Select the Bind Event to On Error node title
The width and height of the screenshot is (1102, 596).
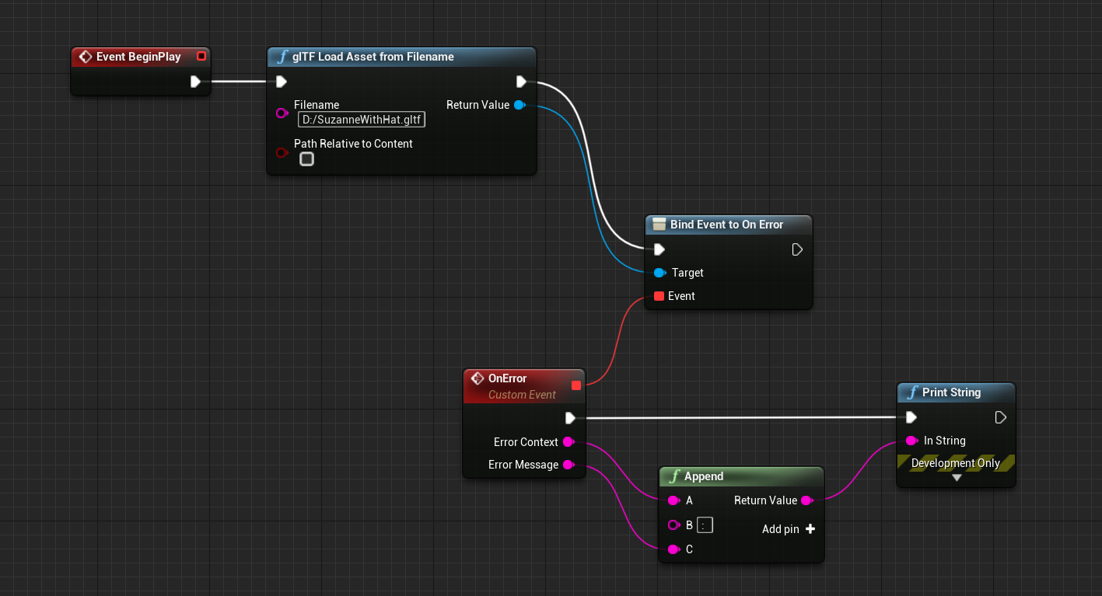click(x=726, y=225)
